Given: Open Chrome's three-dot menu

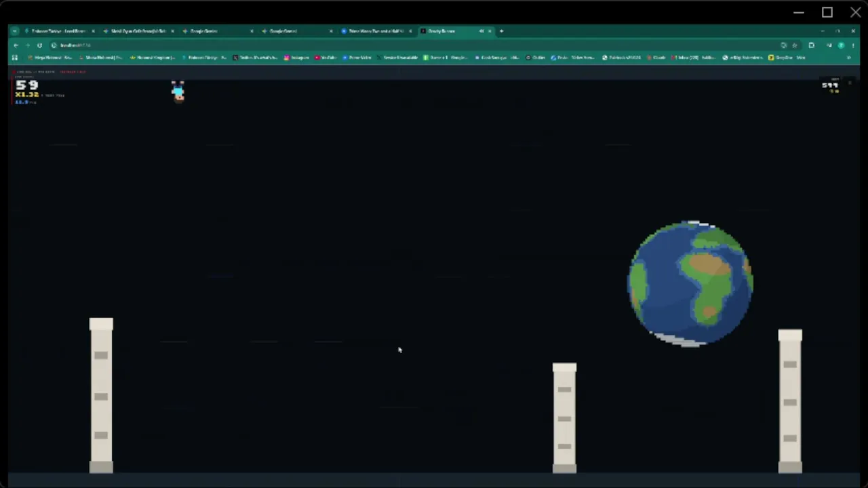Looking at the screenshot, I should (x=852, y=45).
